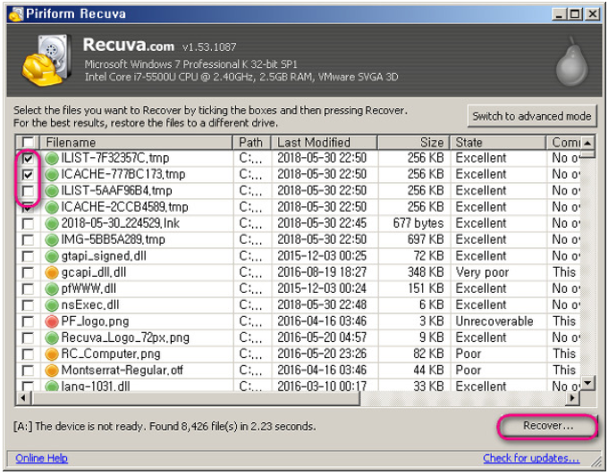Tick the gcapi_dll.dll checkbox

coord(28,272)
